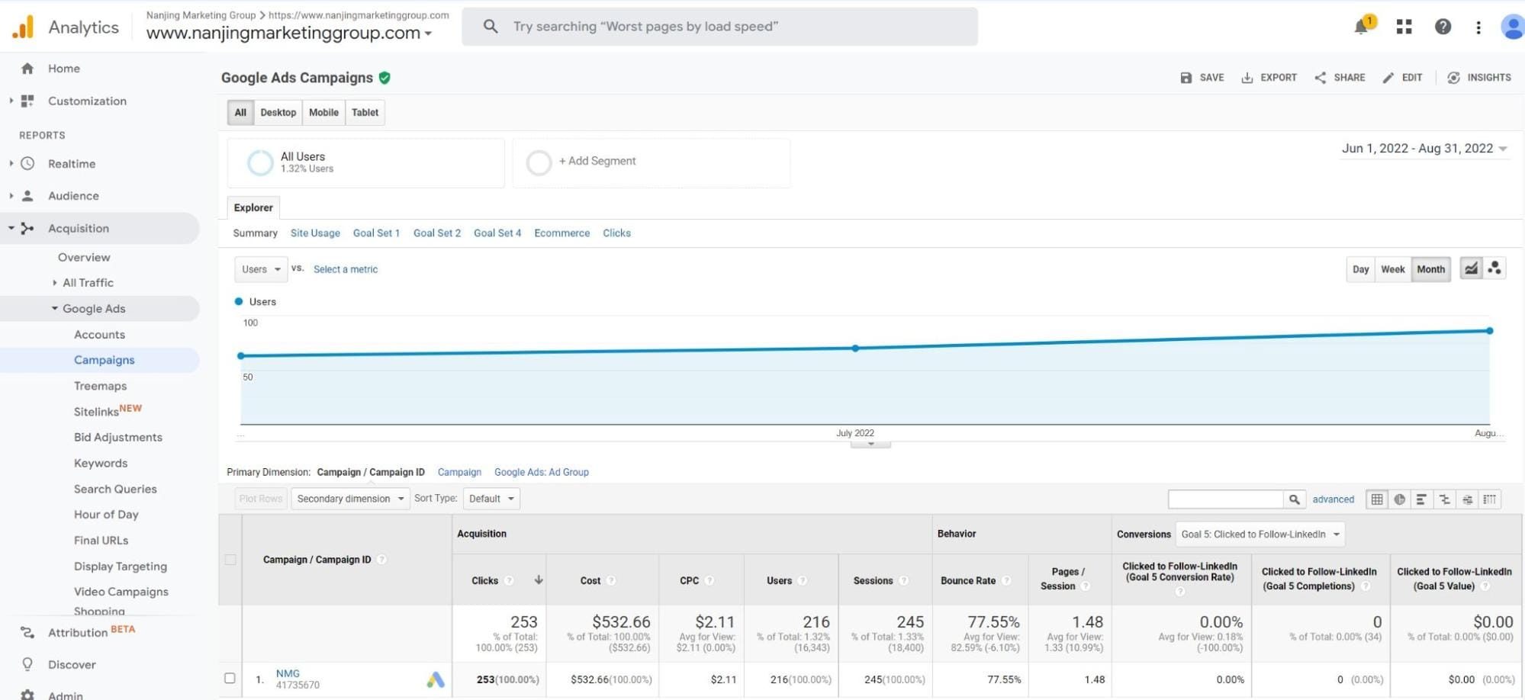
Task: Toggle the select-all checkbox in the table header
Action: click(x=231, y=559)
